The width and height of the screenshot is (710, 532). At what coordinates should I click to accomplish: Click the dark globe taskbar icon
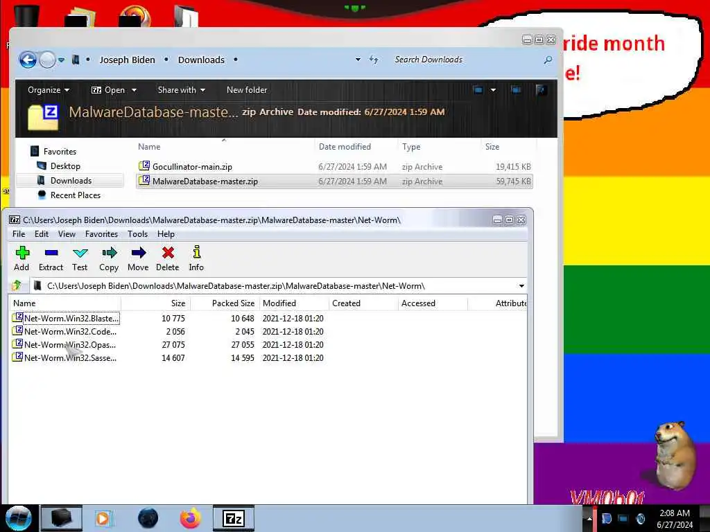[x=148, y=518]
